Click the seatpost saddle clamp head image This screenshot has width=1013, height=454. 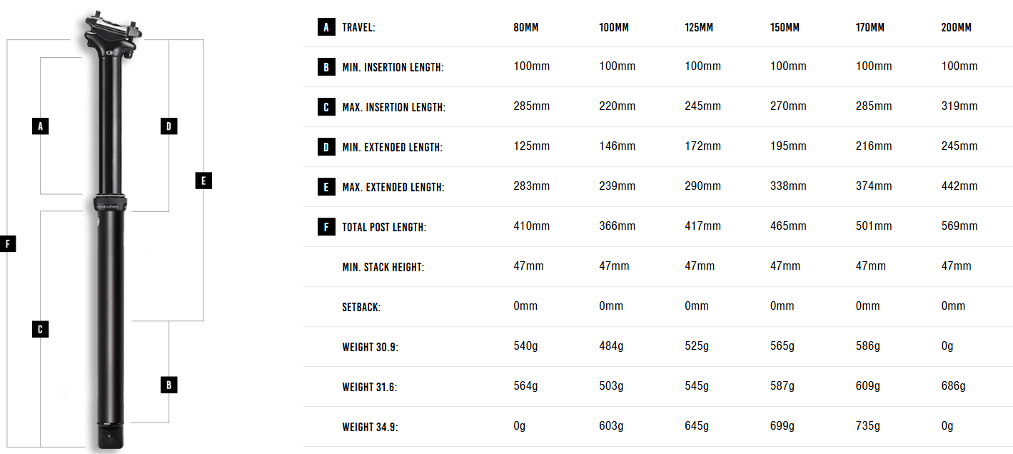pyautogui.click(x=111, y=36)
